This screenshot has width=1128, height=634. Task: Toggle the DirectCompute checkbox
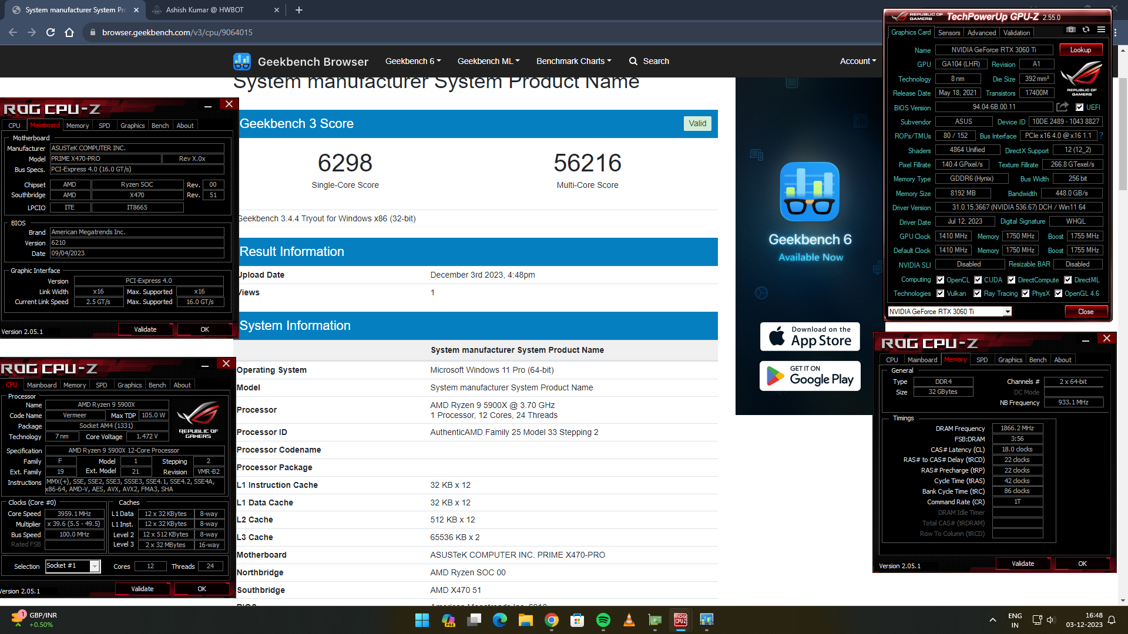pos(1012,280)
